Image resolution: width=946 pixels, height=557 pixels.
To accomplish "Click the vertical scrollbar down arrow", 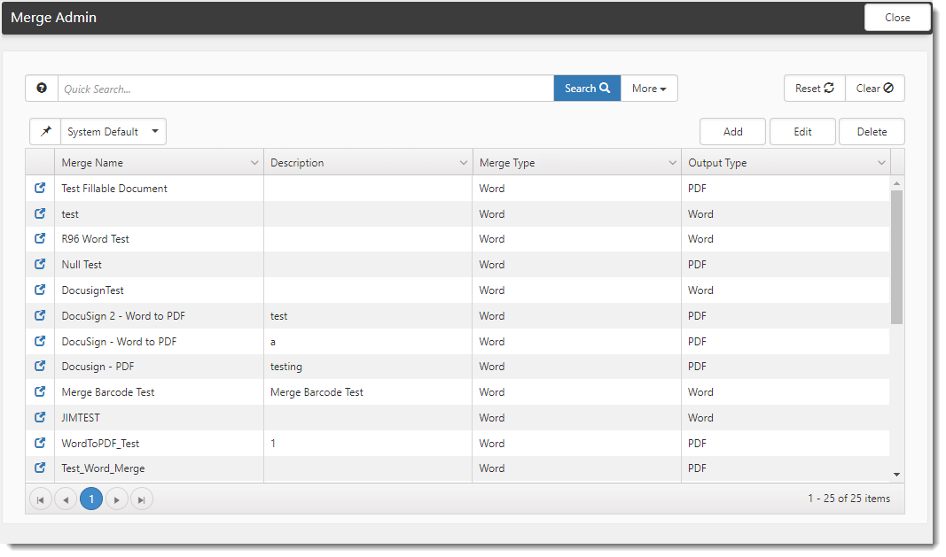I will click(896, 475).
